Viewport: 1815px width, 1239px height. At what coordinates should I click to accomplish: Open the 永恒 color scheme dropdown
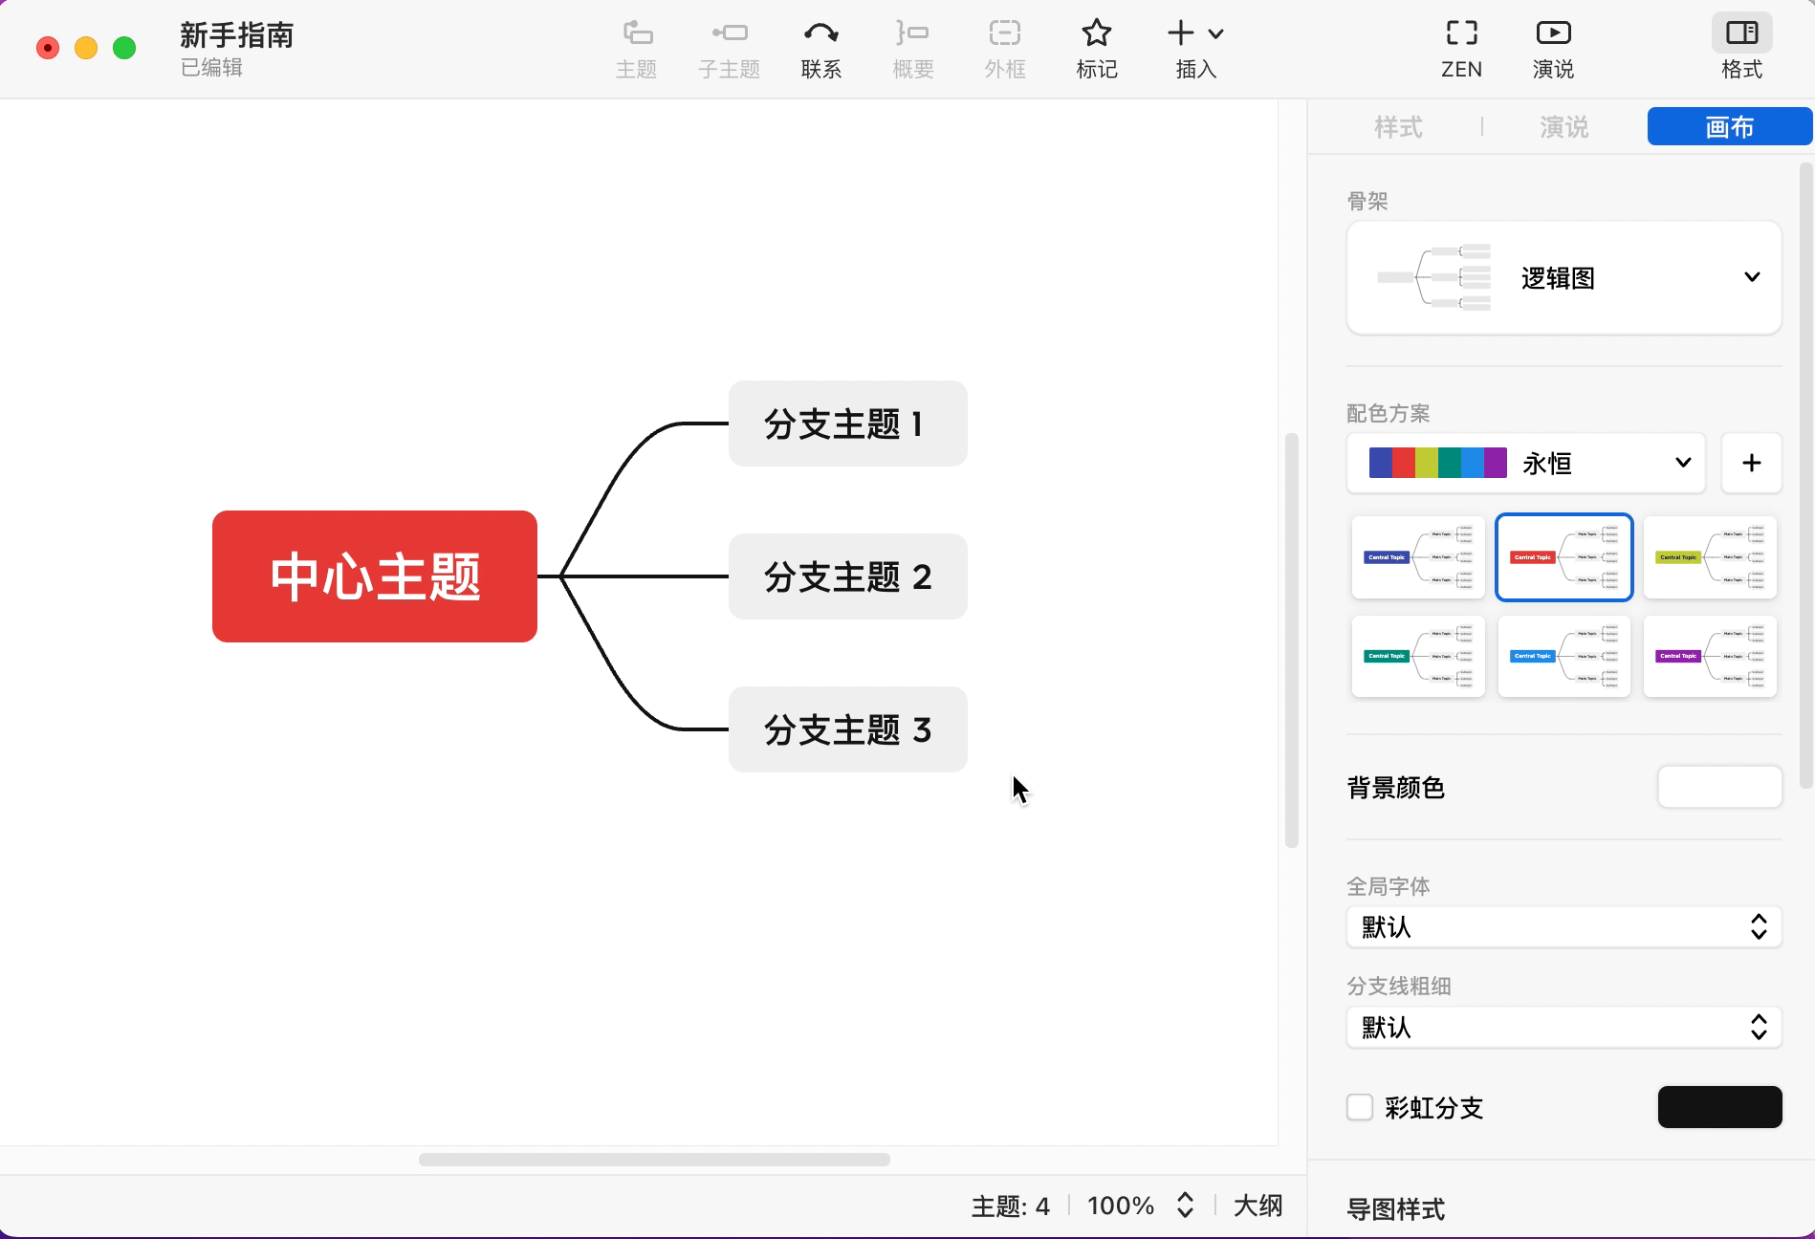tap(1682, 463)
